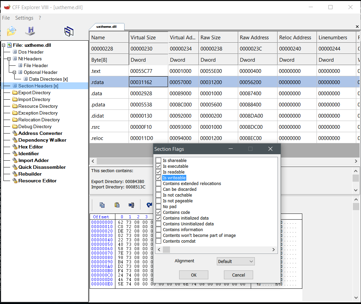Select the Section Headers [x] node
Image resolution: width=361 pixels, height=304 pixels.
tap(38, 86)
